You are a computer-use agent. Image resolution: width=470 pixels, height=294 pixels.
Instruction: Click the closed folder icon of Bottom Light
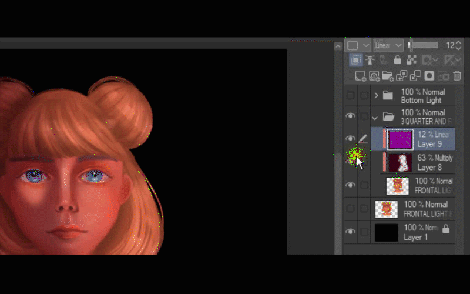[x=388, y=95]
